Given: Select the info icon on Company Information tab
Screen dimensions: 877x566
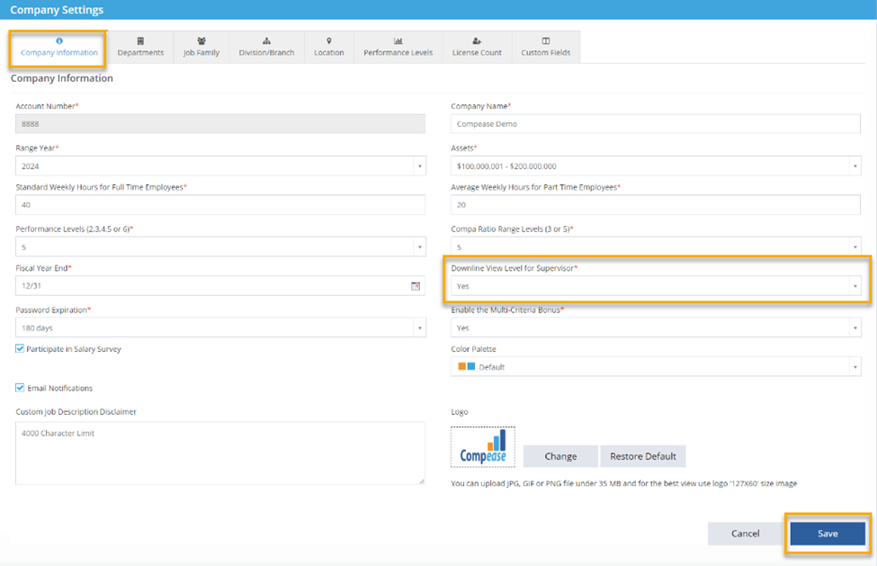Looking at the screenshot, I should pyautogui.click(x=58, y=40).
